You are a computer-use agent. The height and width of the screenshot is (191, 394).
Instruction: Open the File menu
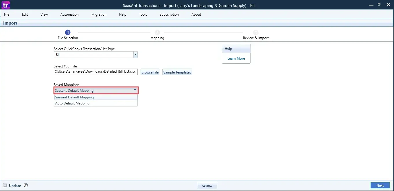7,14
